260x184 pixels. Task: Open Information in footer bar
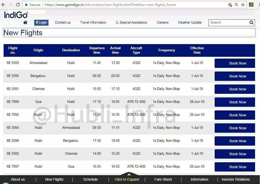click(x=200, y=179)
